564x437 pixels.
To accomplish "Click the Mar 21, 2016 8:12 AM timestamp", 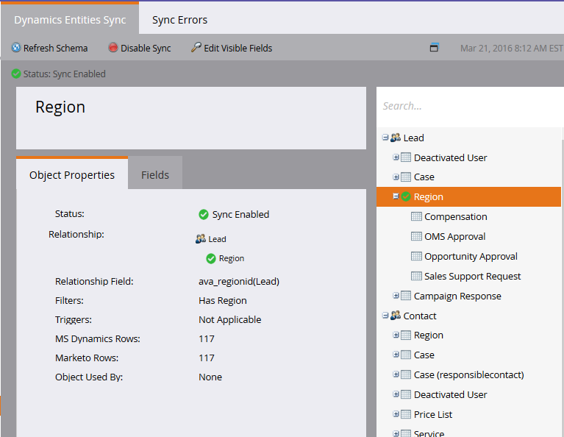I will (512, 49).
